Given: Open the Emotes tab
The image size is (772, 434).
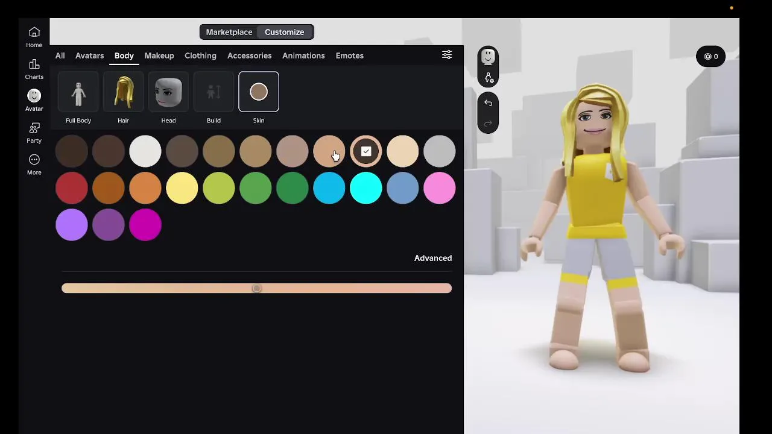Looking at the screenshot, I should tap(350, 55).
